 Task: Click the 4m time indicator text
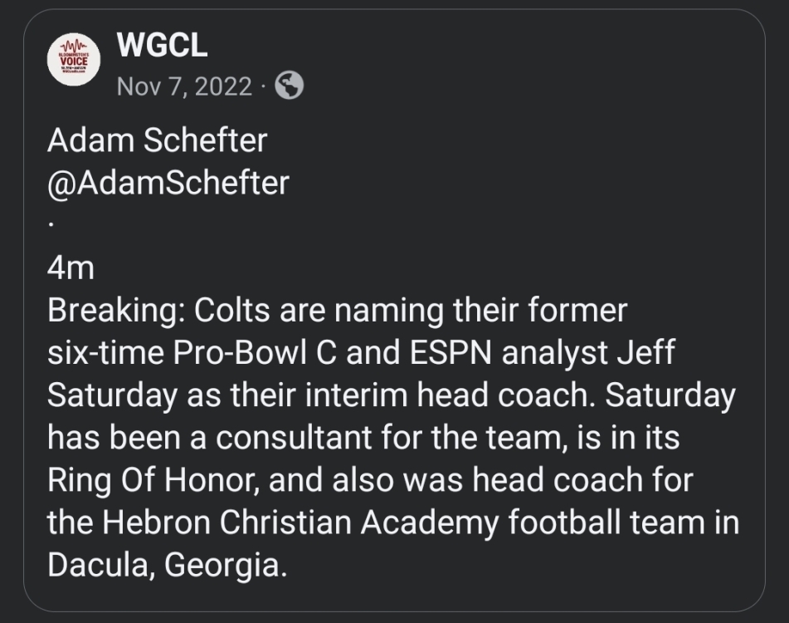(x=71, y=268)
